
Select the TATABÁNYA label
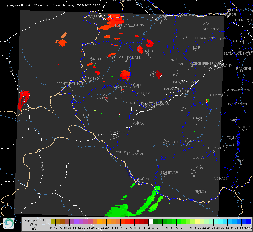click(x=210, y=29)
